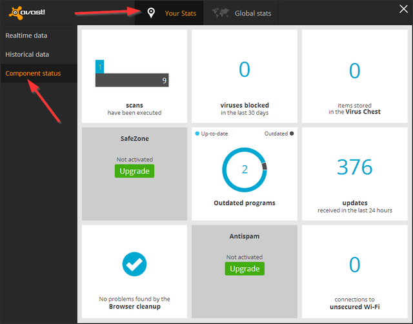Click the 'Up-to-date' legend label
This screenshot has width=413, height=324.
214,134
